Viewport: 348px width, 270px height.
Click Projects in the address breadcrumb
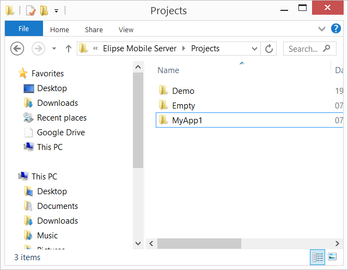tap(205, 49)
